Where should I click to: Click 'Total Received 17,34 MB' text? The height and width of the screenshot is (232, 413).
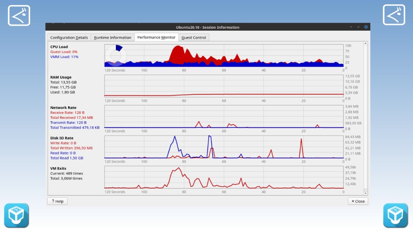71,118
